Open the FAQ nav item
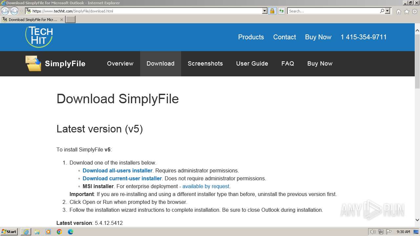The image size is (420, 236). (287, 64)
